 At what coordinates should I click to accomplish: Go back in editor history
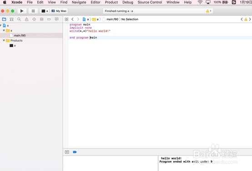72,19
